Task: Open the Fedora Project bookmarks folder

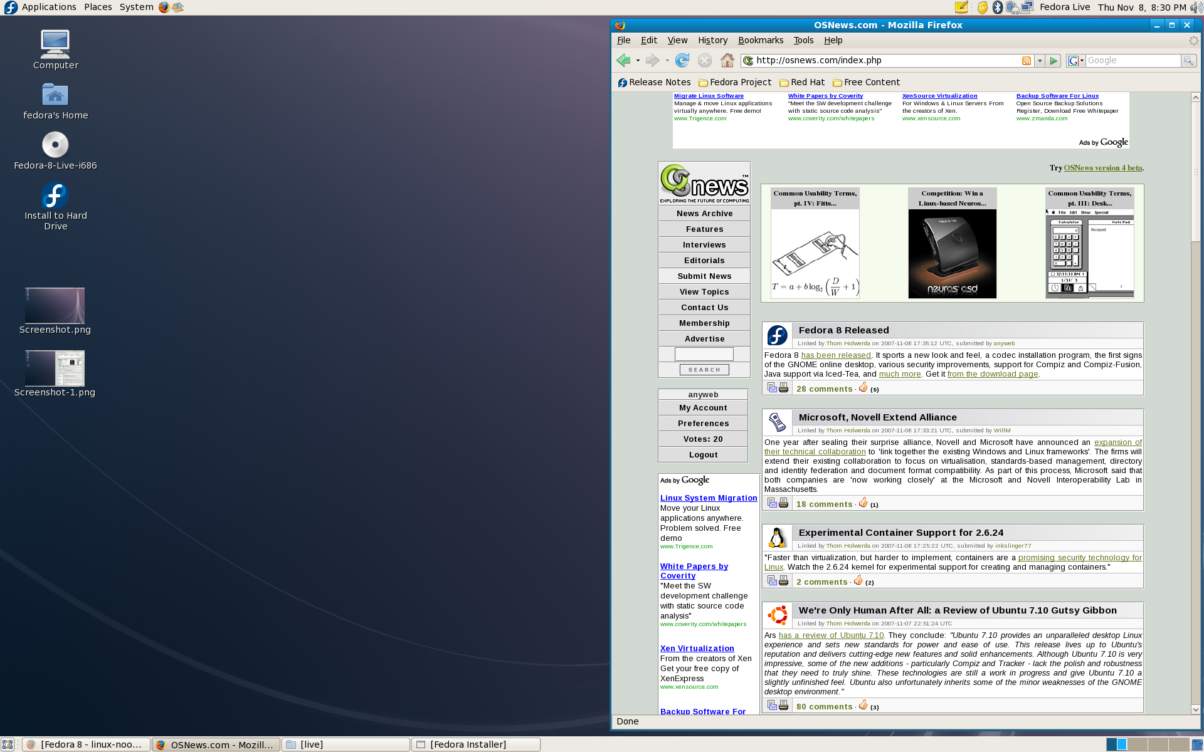Action: pyautogui.click(x=735, y=82)
